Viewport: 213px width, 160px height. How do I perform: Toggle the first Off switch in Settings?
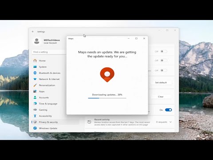tap(164, 52)
